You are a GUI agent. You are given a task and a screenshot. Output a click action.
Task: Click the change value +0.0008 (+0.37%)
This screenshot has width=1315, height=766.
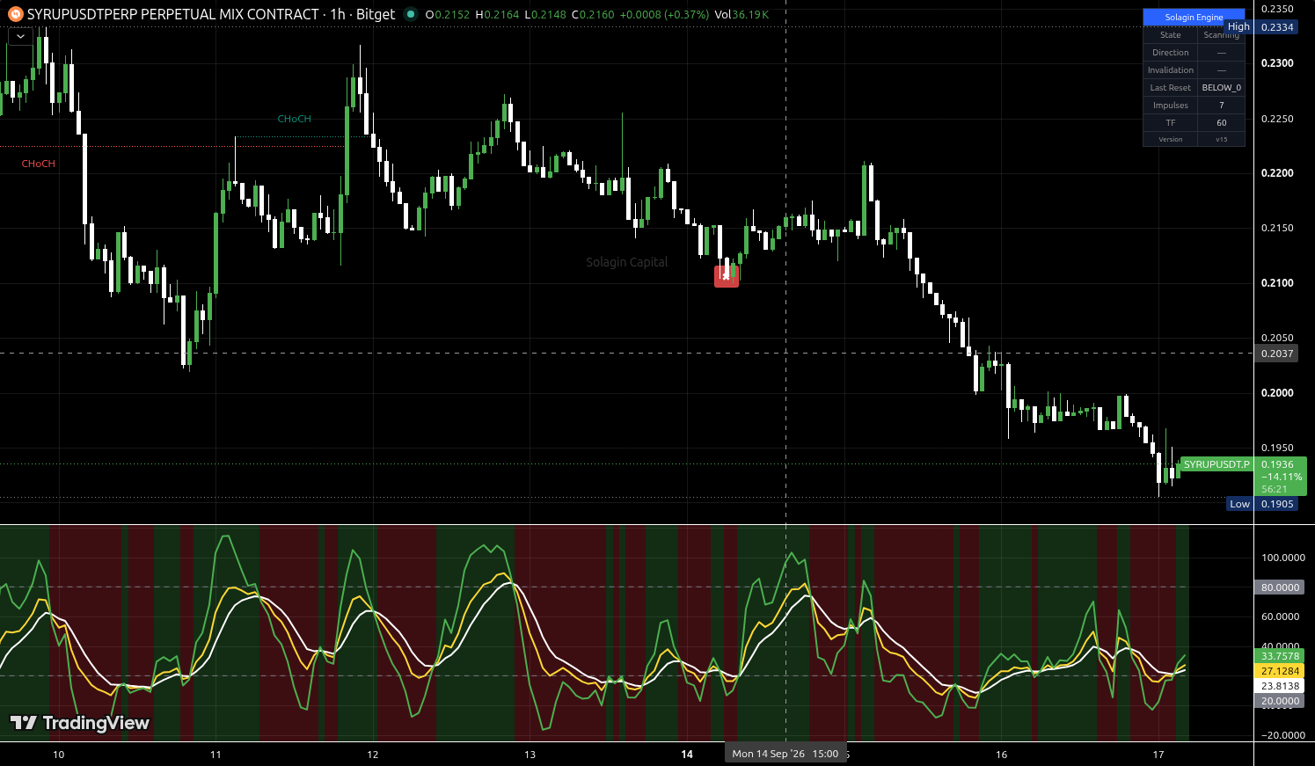point(664,14)
